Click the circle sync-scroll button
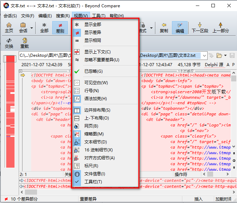This screenshot has width=237, height=203. pyautogui.click(x=234, y=160)
